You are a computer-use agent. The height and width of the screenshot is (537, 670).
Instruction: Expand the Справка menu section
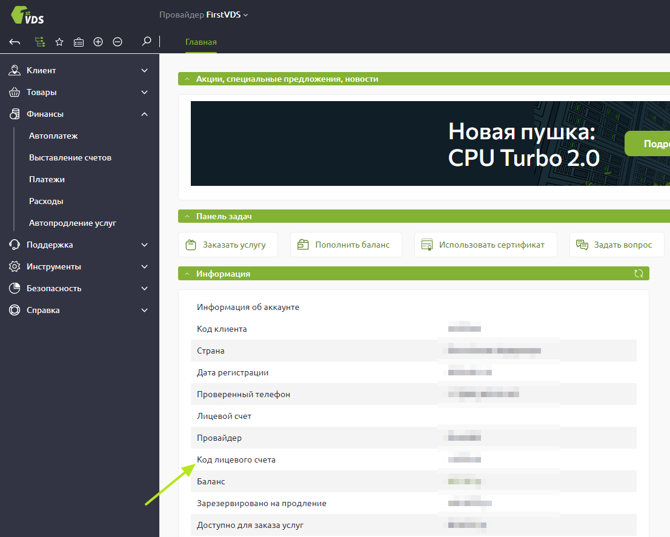coord(145,310)
